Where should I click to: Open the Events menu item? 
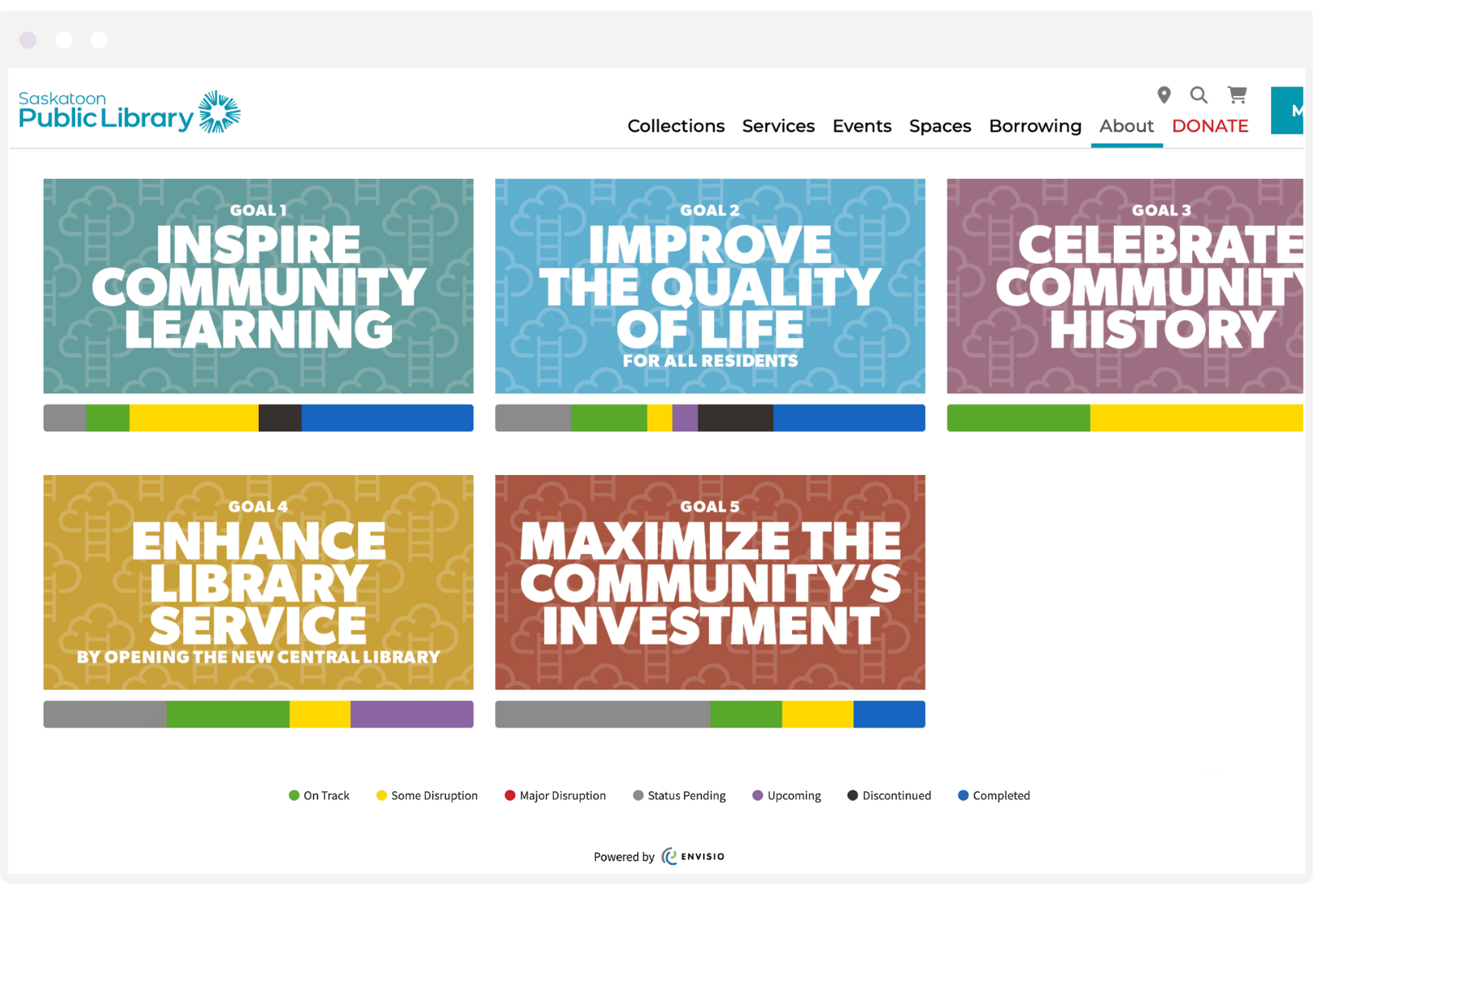pos(861,127)
